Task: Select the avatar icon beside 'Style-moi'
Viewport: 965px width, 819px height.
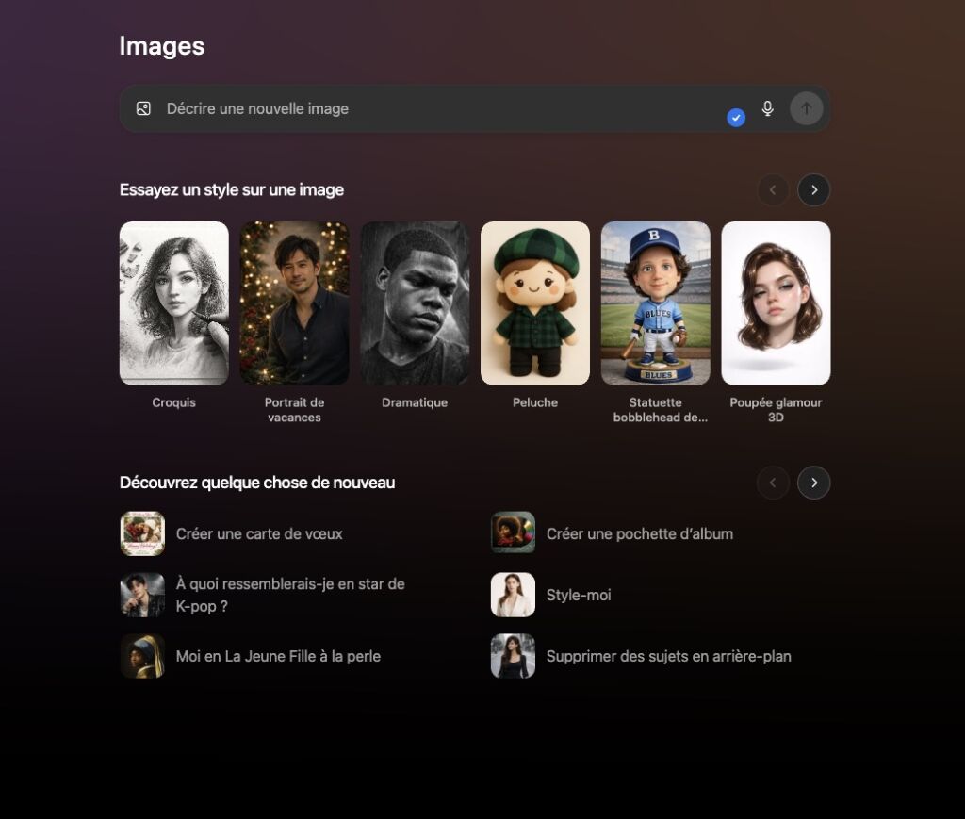Action: tap(513, 595)
